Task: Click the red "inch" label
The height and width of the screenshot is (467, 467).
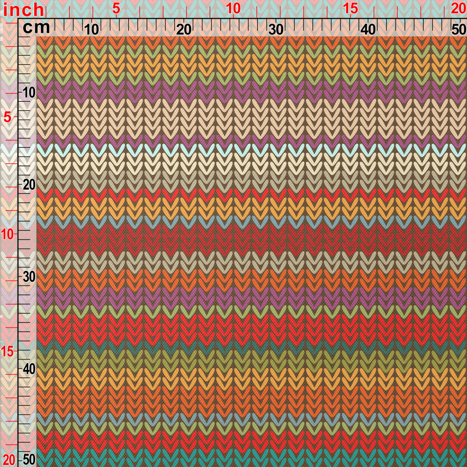Action: tap(23, 10)
